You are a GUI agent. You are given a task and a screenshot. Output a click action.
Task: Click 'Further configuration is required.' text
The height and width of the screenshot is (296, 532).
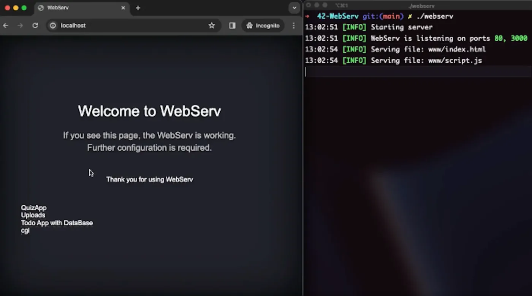pyautogui.click(x=149, y=148)
